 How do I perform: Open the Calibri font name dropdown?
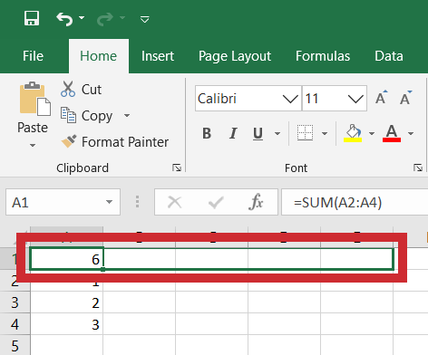click(x=290, y=99)
